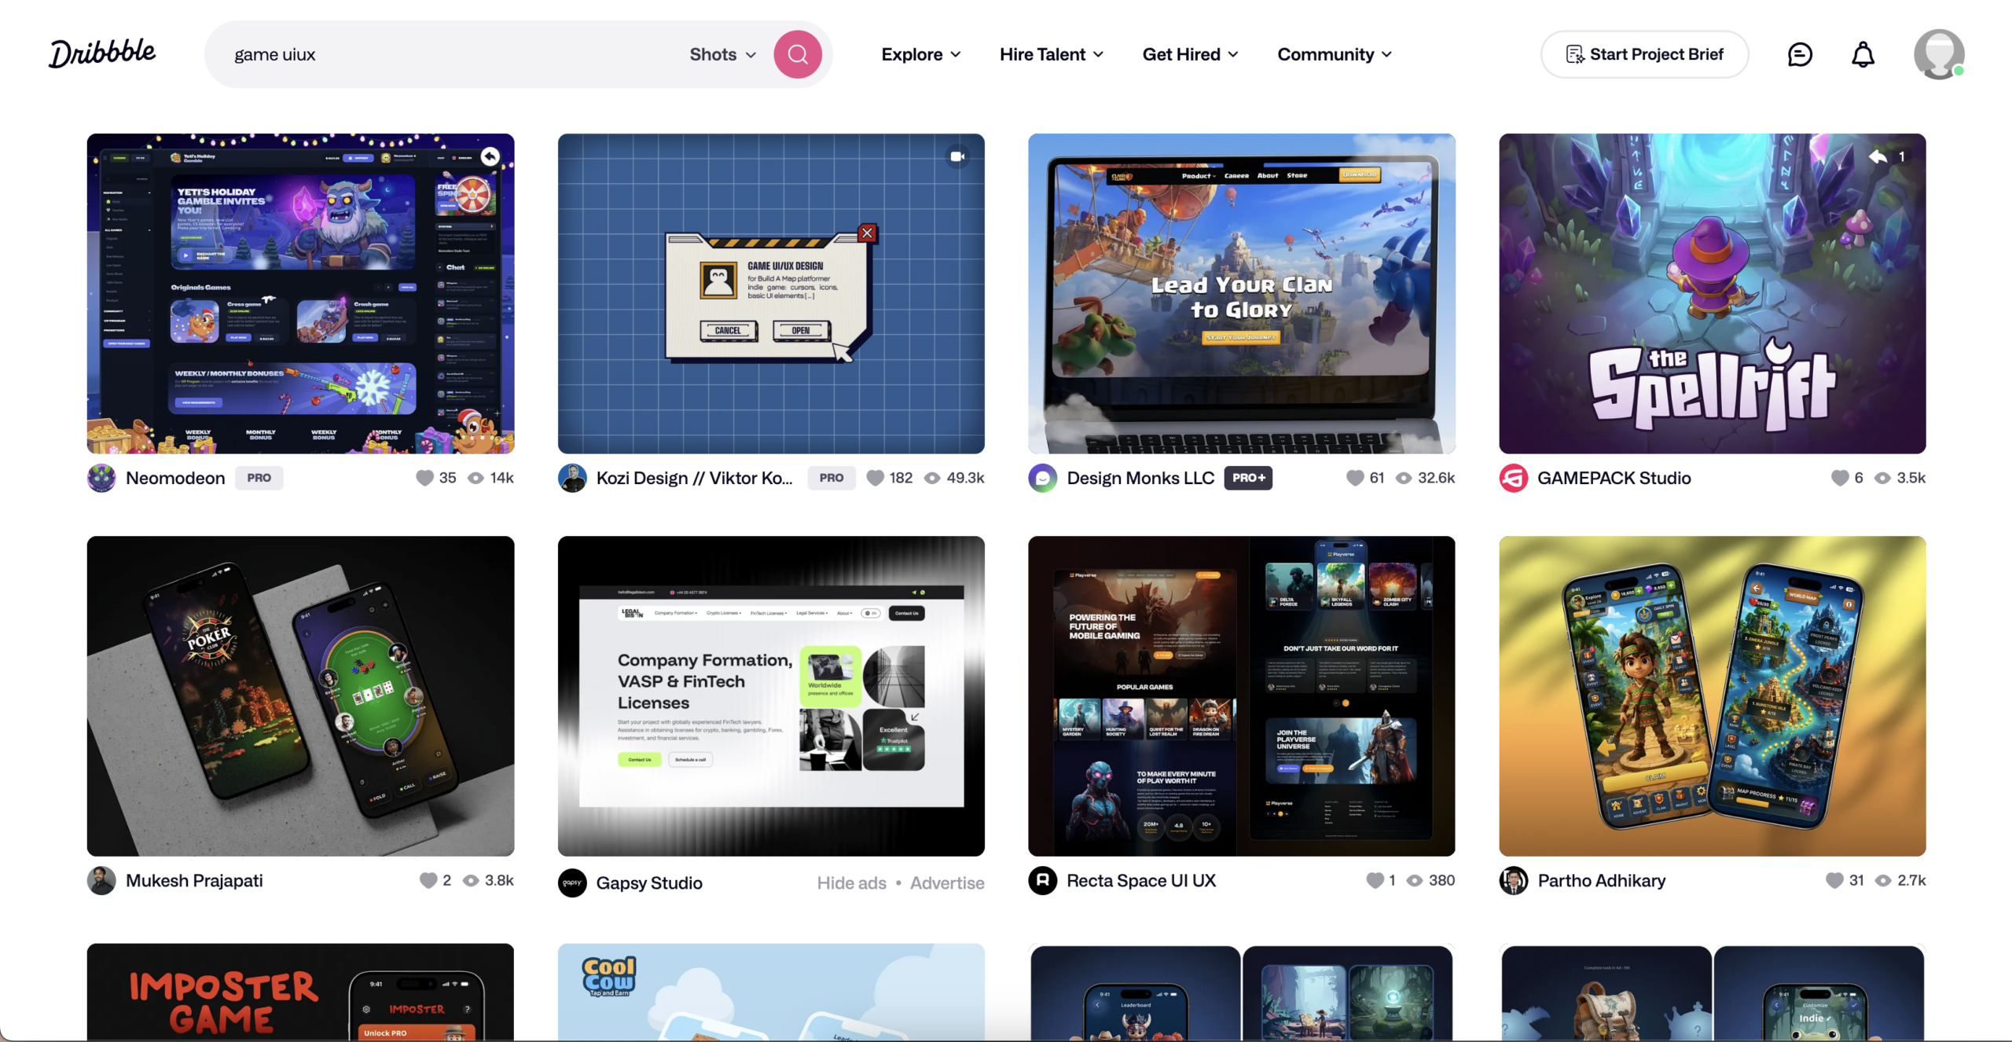Expand the Explore menu
The width and height of the screenshot is (2012, 1042).
point(921,54)
